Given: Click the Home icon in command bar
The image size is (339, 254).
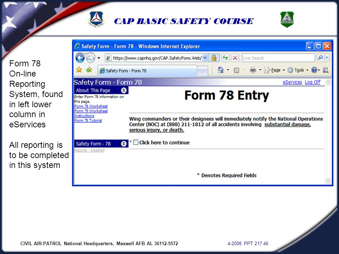Looking at the screenshot, I should coord(220,70).
